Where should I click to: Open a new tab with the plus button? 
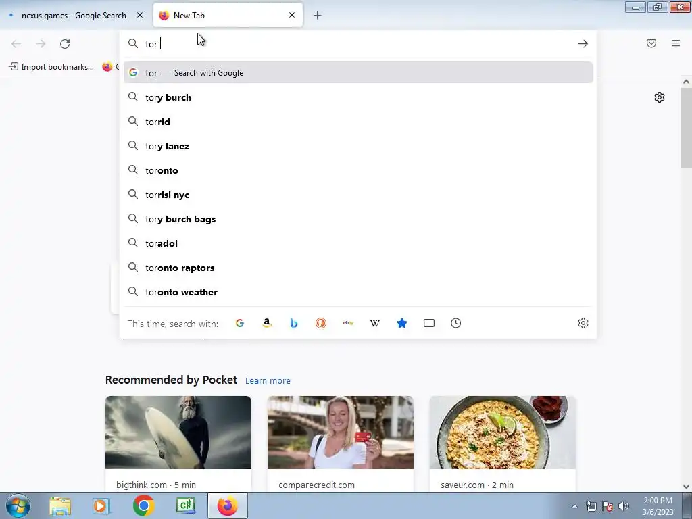click(318, 16)
